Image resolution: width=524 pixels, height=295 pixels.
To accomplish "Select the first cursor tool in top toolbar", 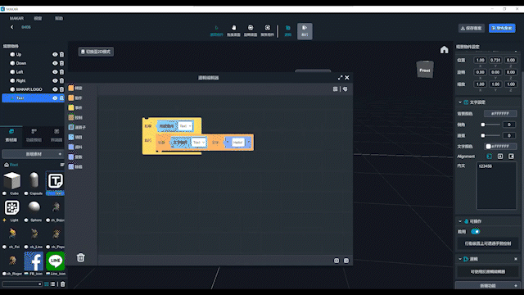I will [x=216, y=30].
